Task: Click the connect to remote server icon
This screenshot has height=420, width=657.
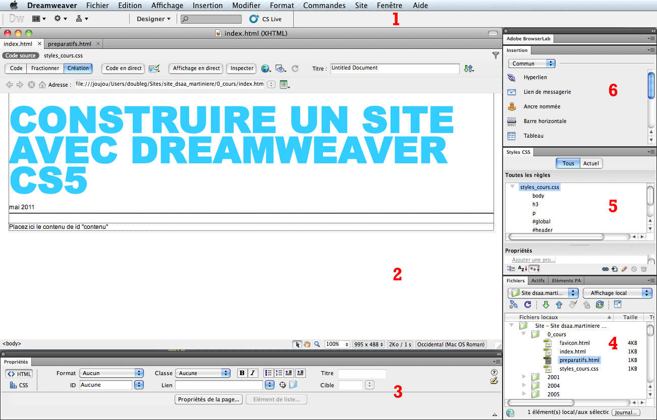Action: click(514, 305)
